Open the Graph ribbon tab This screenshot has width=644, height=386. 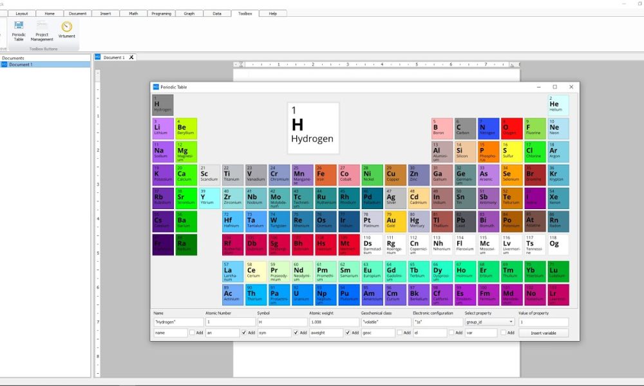(x=189, y=14)
